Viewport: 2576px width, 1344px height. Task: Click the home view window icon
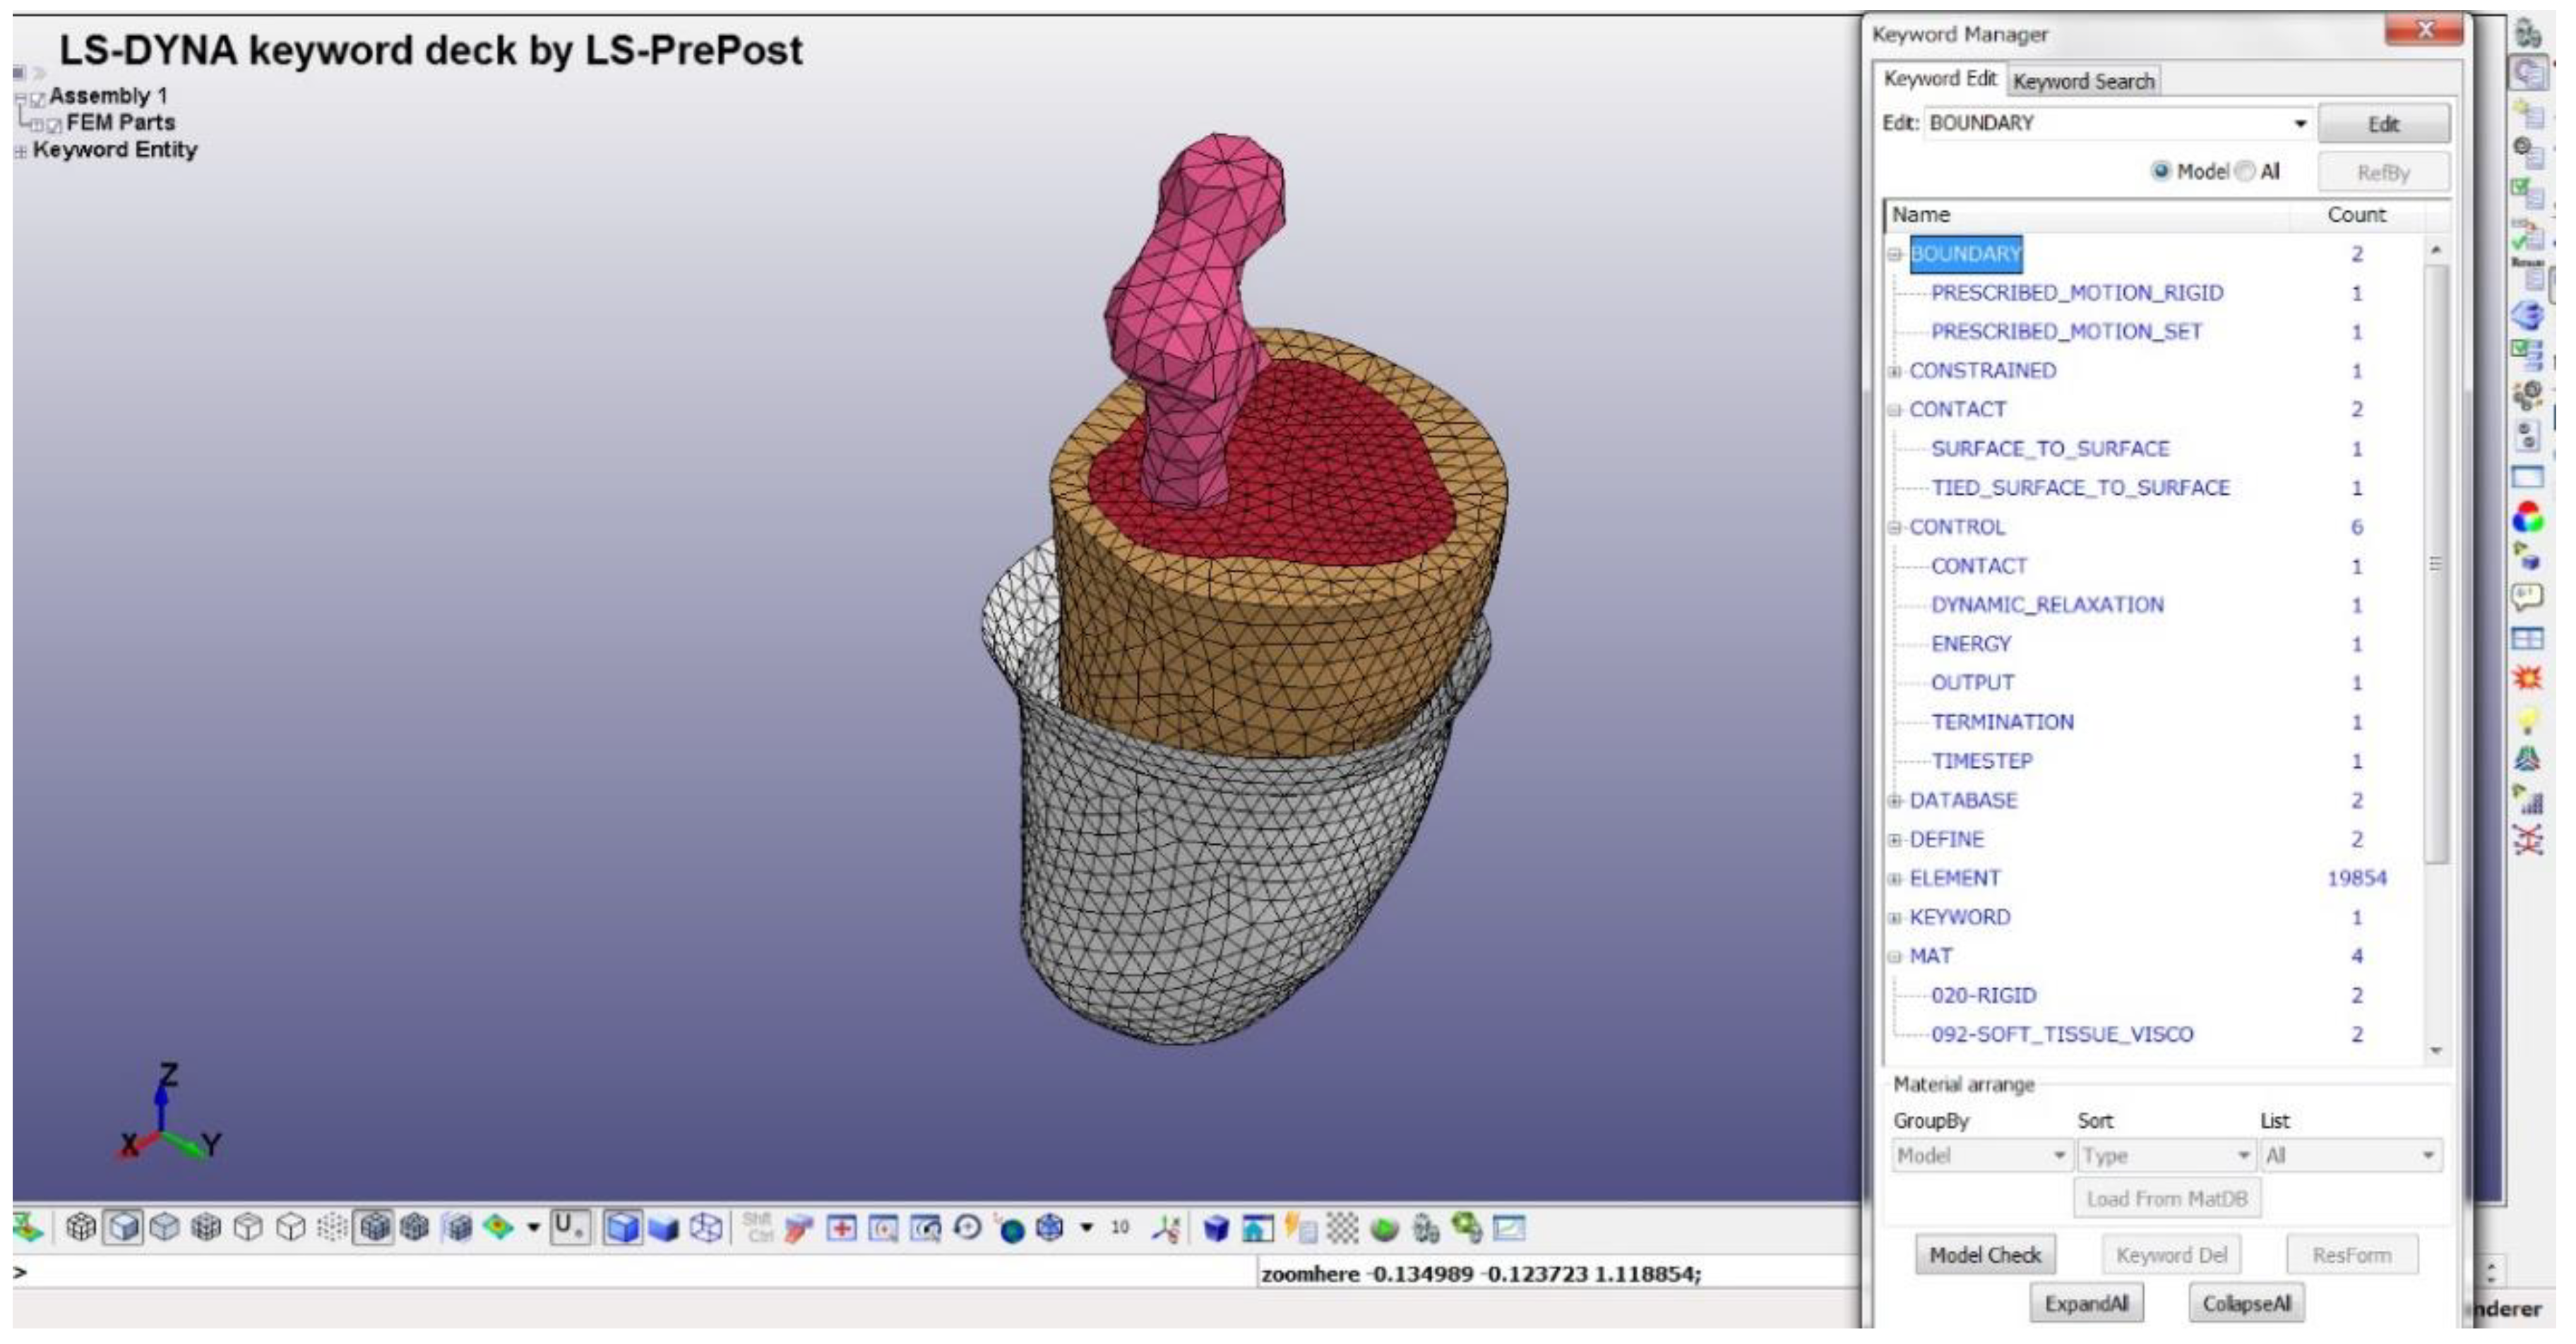(1257, 1228)
